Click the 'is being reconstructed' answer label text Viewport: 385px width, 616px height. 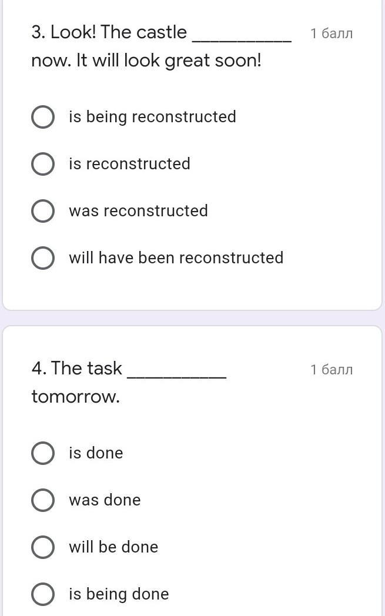[x=152, y=117]
